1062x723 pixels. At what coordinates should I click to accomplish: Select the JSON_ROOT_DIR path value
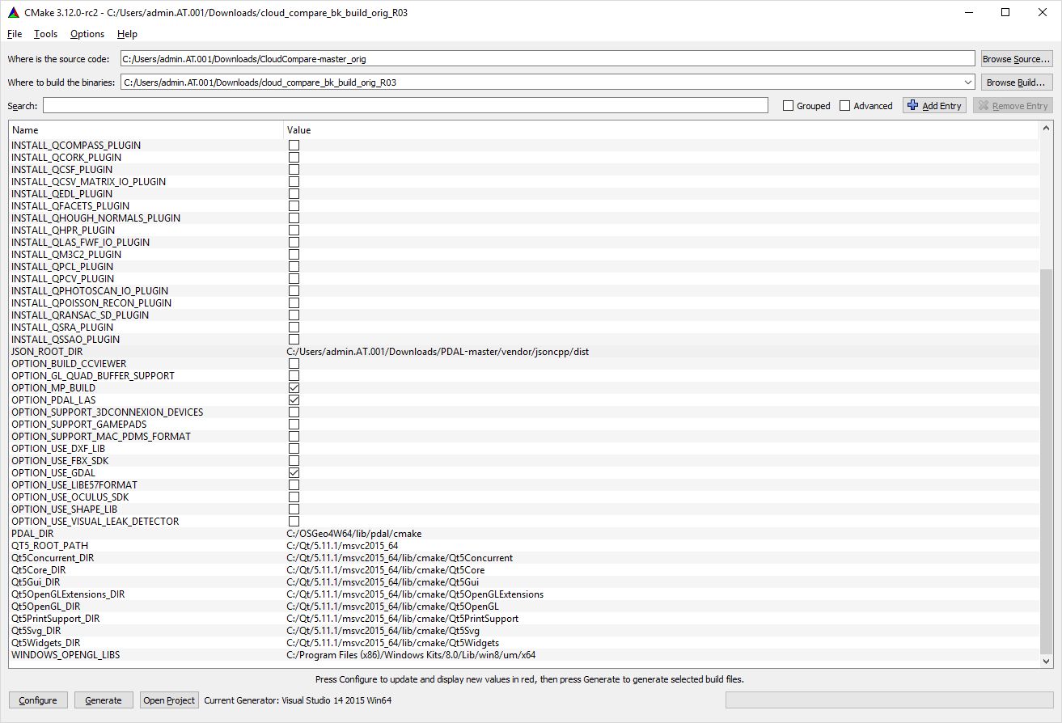[438, 352]
